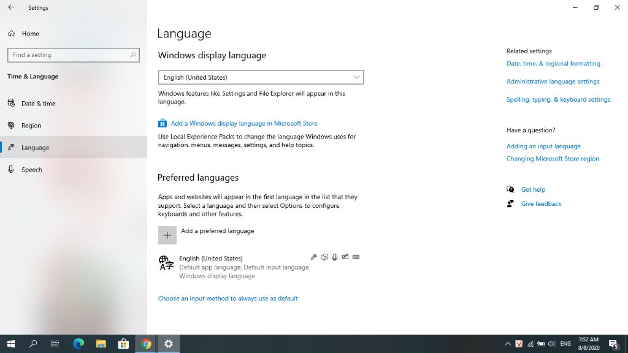The width and height of the screenshot is (628, 353).
Task: Open File Explorer from the taskbar
Action: 101,344
